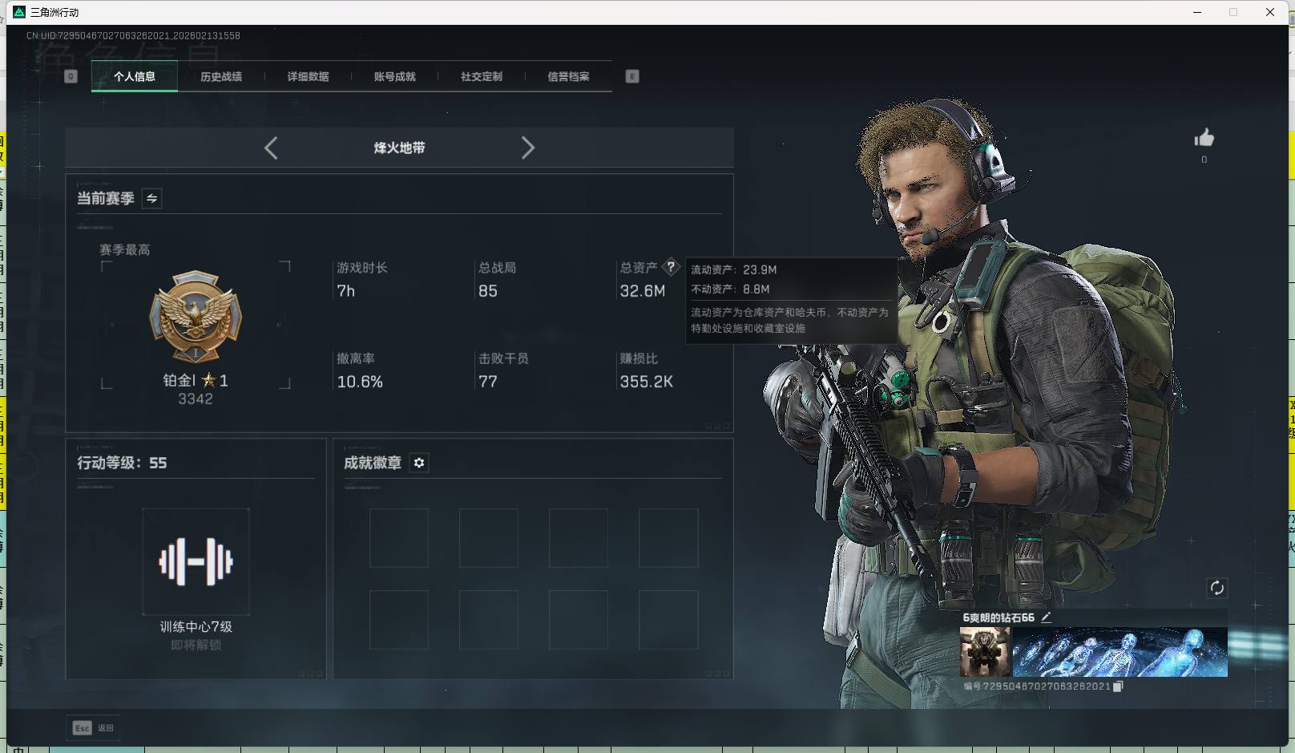This screenshot has height=753, width=1295.
Task: Select the first empty badge slot, top row
Action: click(x=399, y=538)
